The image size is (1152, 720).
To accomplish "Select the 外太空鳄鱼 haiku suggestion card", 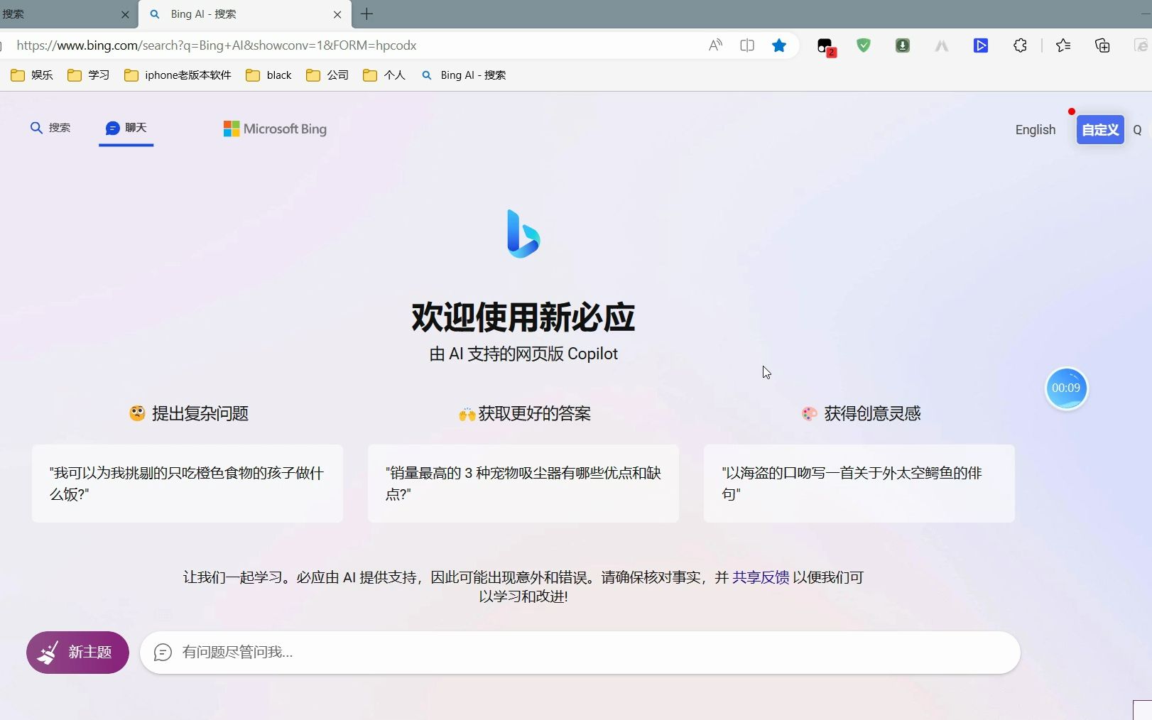I will click(859, 484).
